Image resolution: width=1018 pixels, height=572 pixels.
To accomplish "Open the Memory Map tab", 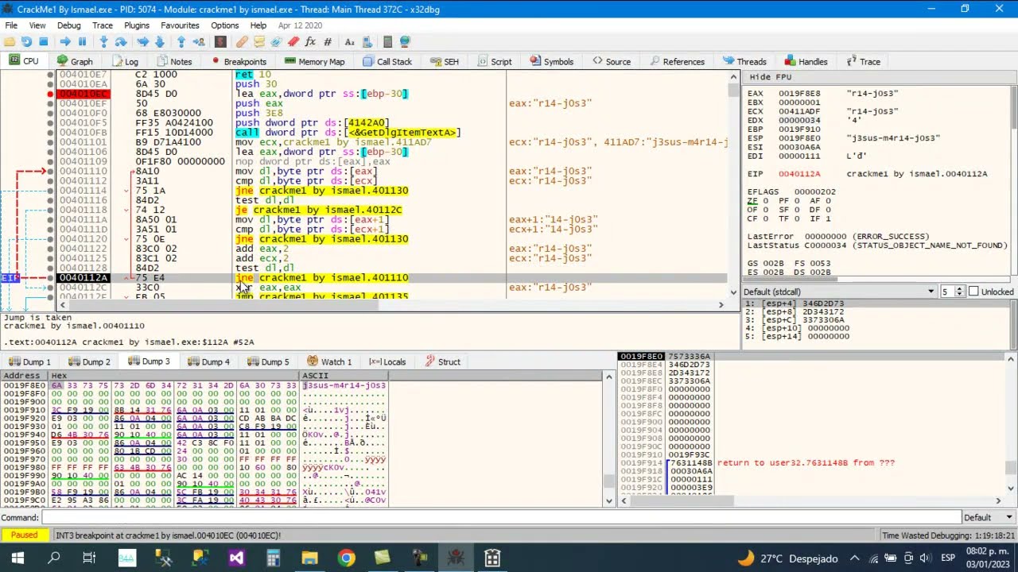I will [x=314, y=61].
